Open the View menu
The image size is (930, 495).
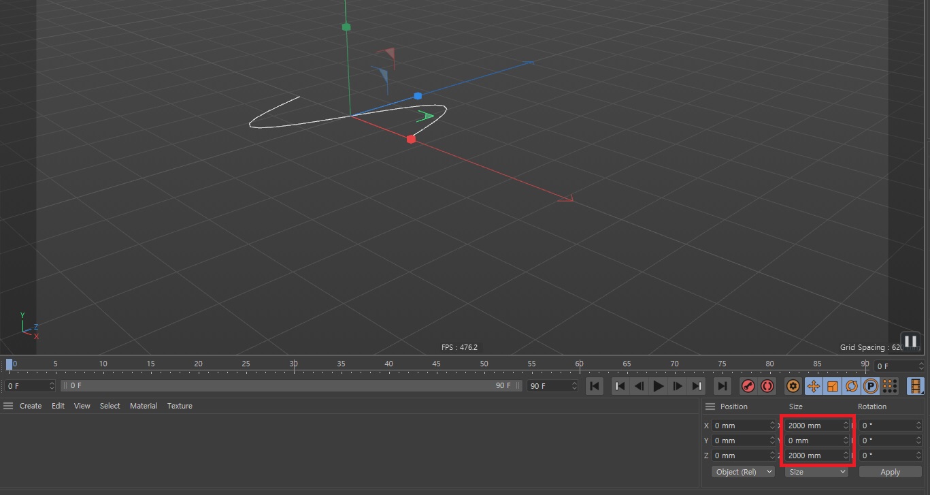pyautogui.click(x=82, y=406)
